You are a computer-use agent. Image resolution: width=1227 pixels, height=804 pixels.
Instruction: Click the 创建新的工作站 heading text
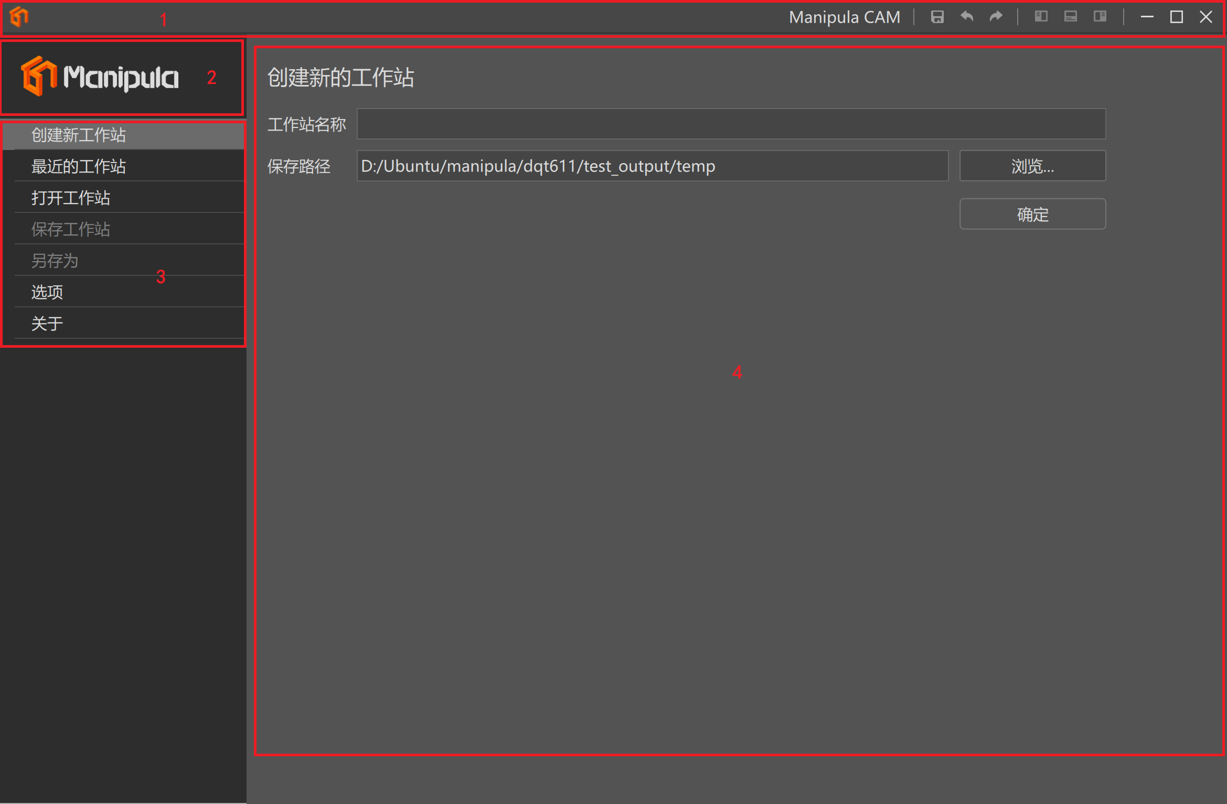point(341,78)
